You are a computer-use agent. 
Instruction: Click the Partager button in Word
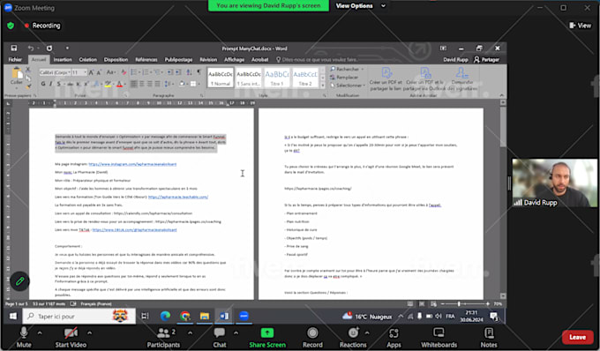tap(487, 60)
